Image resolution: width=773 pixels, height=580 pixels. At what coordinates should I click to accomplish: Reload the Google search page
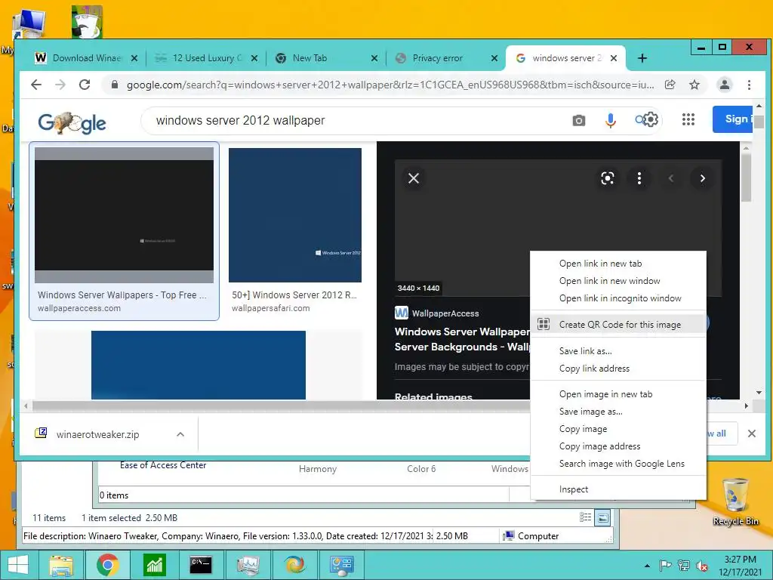(x=85, y=85)
